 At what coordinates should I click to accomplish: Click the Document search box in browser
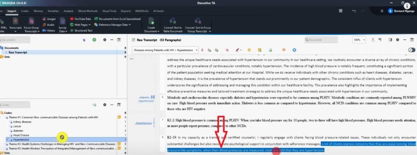coord(321,40)
